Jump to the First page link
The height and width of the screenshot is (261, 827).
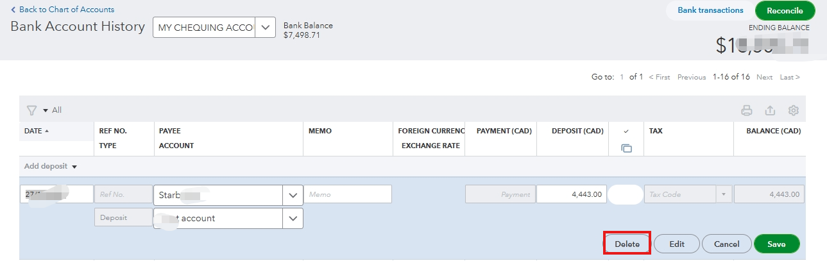tap(660, 77)
